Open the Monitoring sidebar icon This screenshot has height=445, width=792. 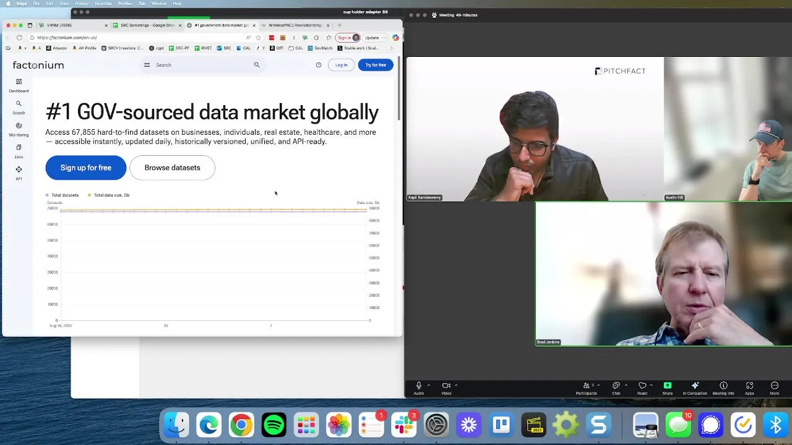pyautogui.click(x=19, y=129)
